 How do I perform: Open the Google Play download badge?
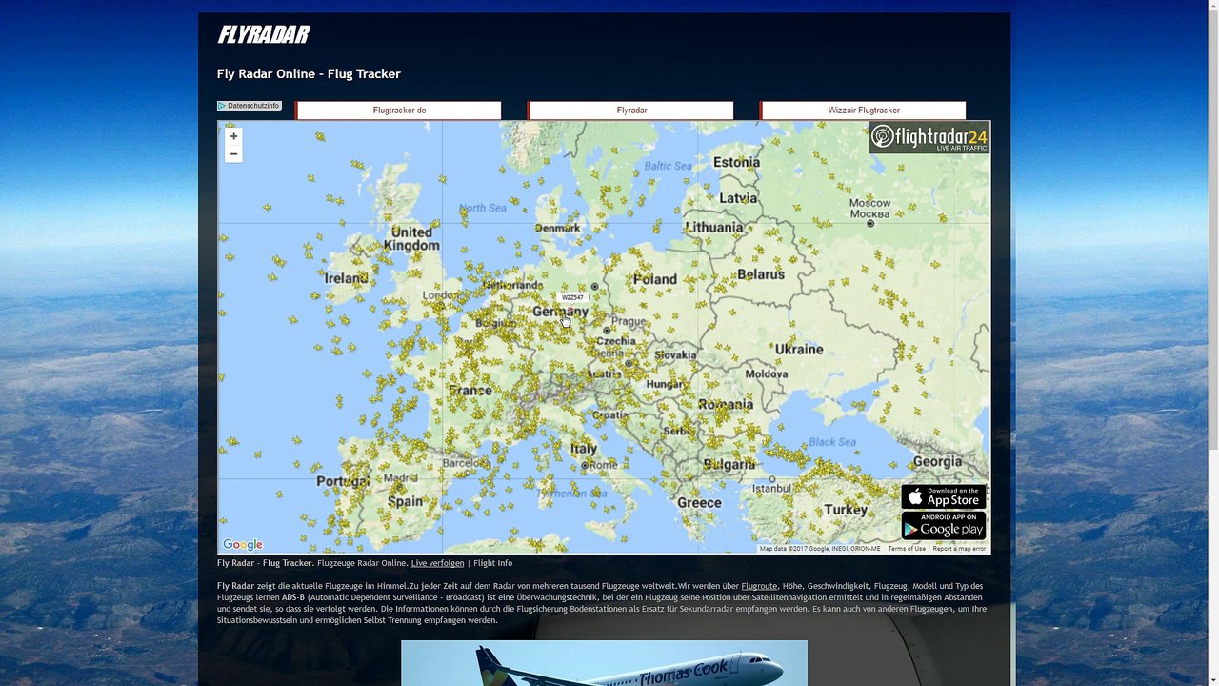(x=944, y=526)
